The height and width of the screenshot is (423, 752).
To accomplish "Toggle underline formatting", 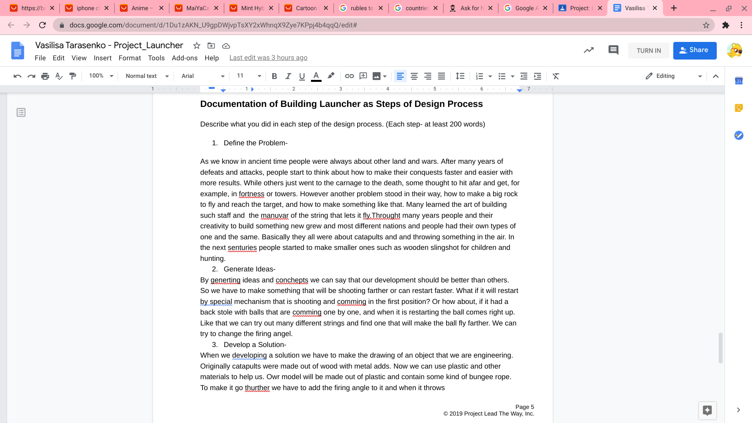I will coord(302,76).
